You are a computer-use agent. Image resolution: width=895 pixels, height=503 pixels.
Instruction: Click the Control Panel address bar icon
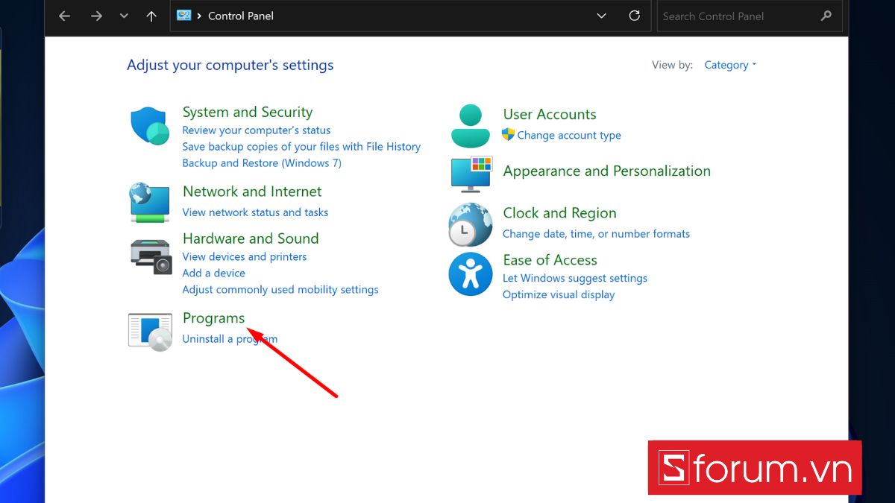183,16
